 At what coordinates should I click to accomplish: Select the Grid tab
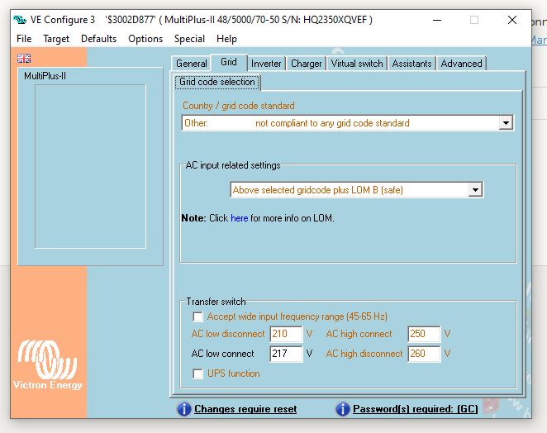tap(229, 62)
